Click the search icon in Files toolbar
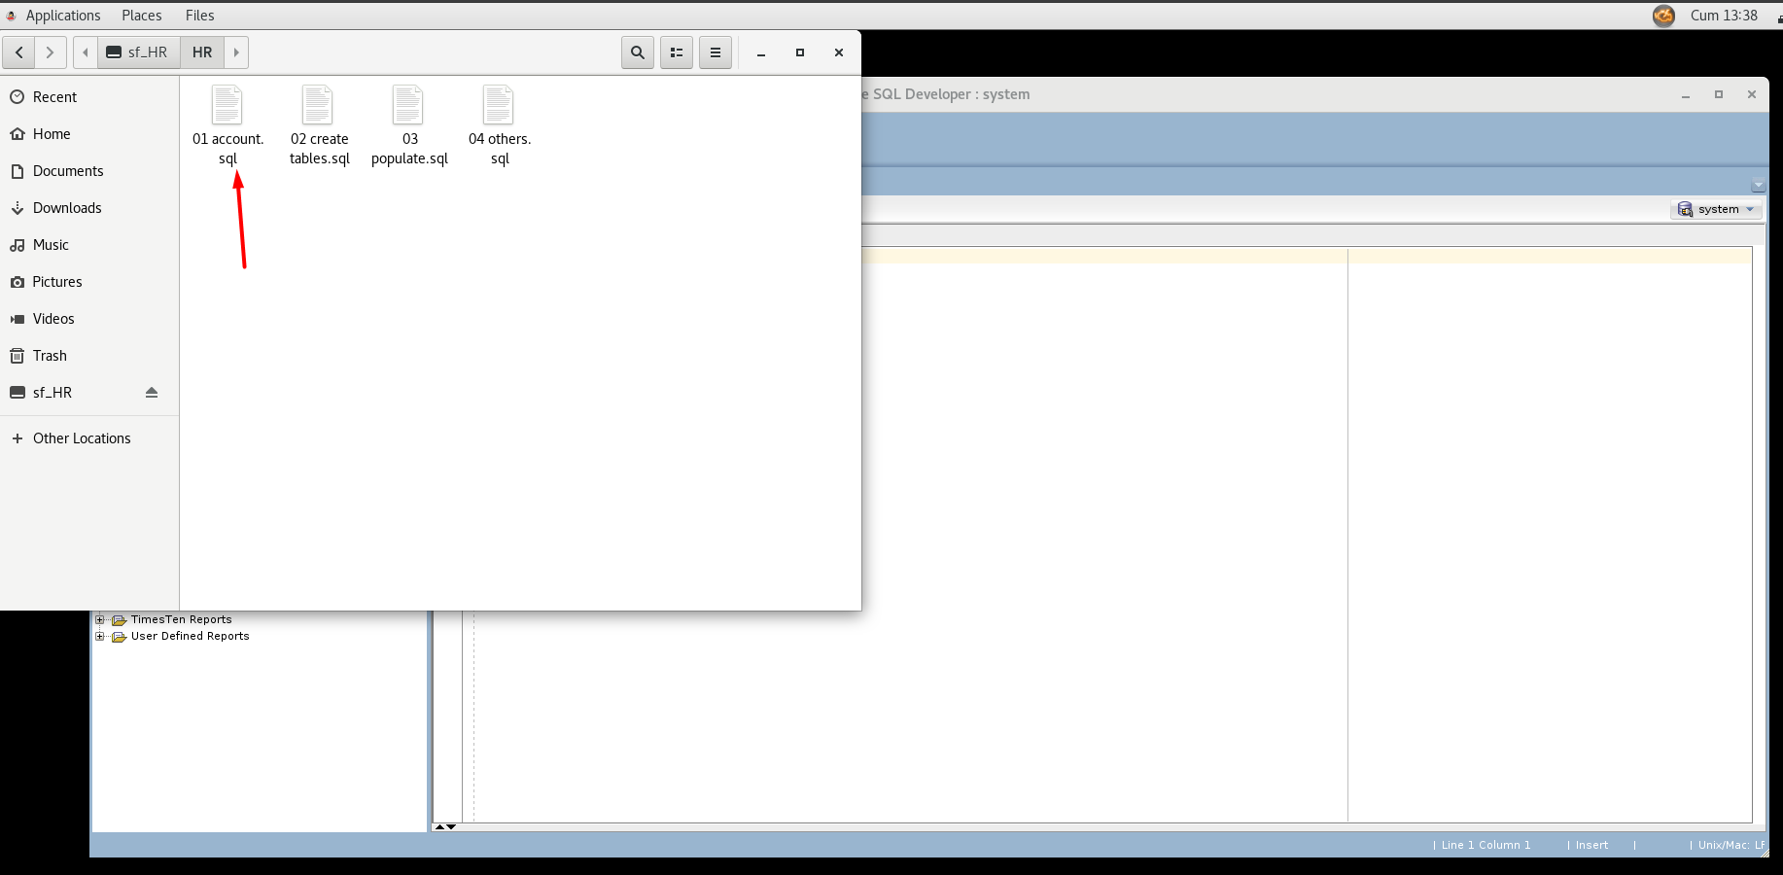Screen dimensions: 1783x875 click(638, 52)
